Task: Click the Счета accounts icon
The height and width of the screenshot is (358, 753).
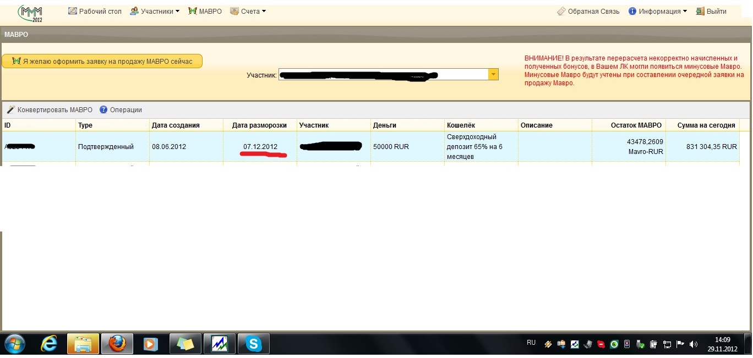Action: point(234,11)
